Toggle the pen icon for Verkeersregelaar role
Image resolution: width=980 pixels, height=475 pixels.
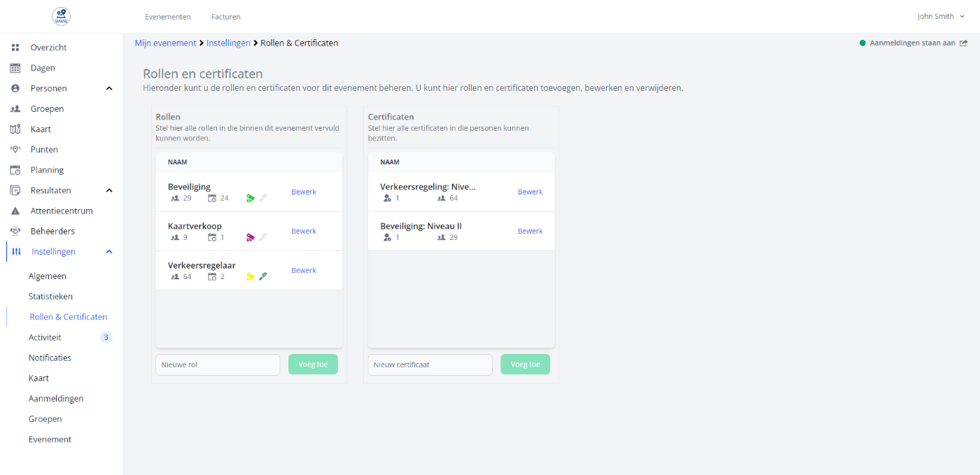(x=263, y=276)
